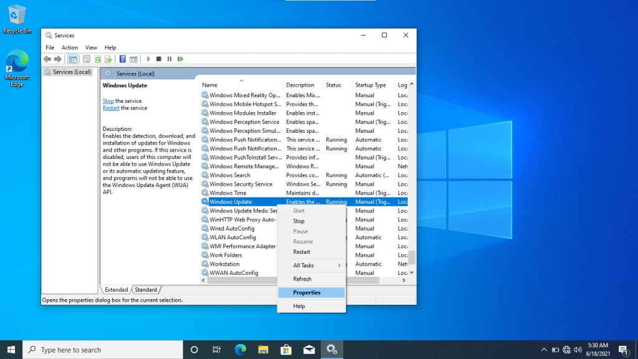This screenshot has height=359, width=638.
Task: Click the gear icon beside Work Folders
Action: (204, 255)
